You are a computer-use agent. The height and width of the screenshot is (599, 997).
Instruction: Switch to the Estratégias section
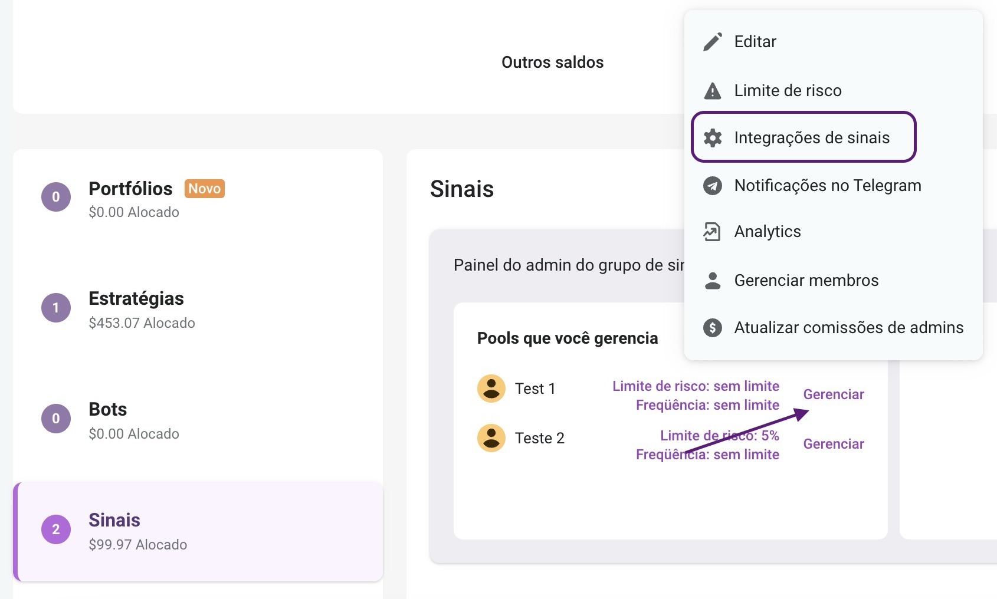(198, 309)
